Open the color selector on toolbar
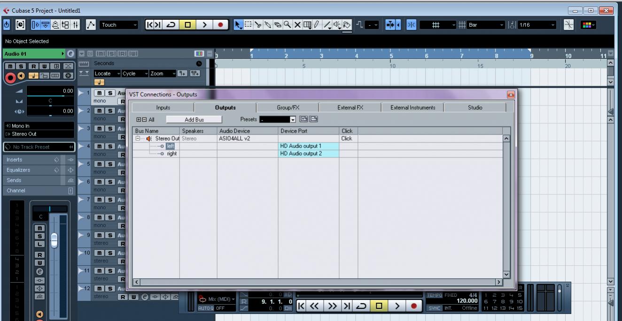622x321 pixels. pyautogui.click(x=588, y=25)
